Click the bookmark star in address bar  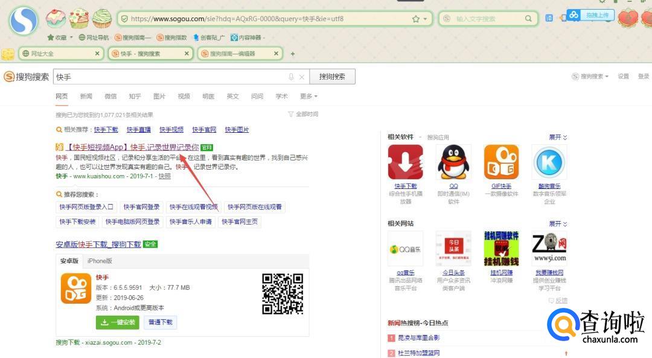point(415,19)
